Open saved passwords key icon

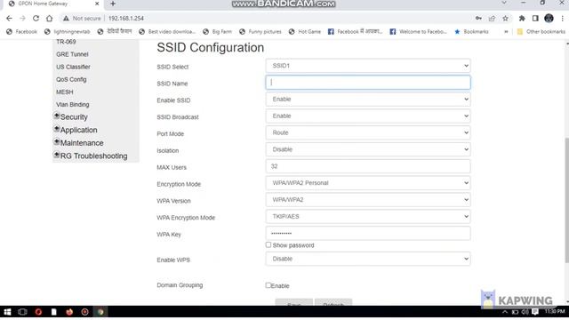478,18
